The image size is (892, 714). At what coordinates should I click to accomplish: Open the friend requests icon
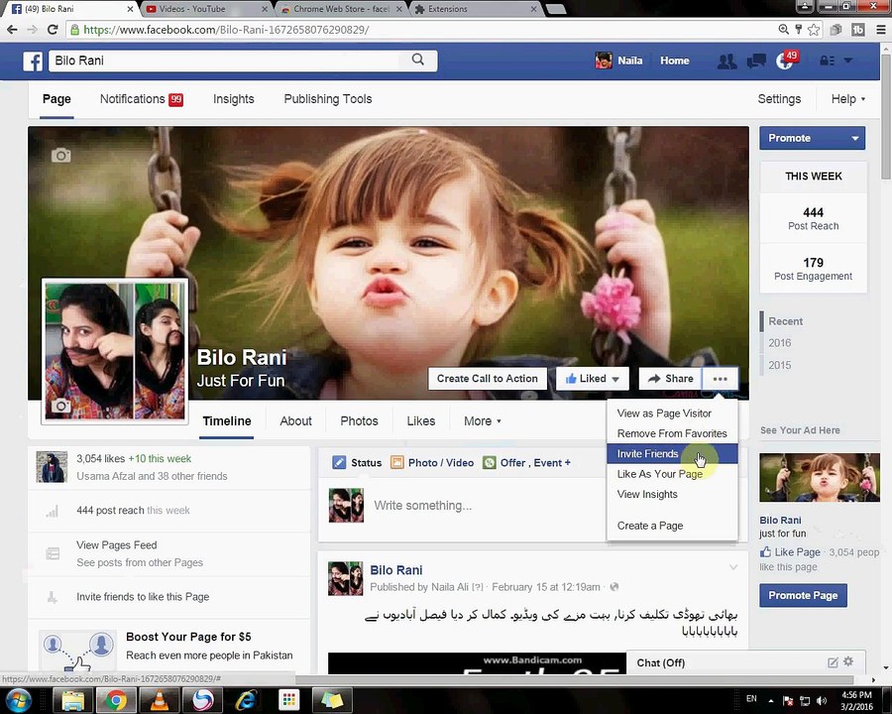tap(726, 60)
